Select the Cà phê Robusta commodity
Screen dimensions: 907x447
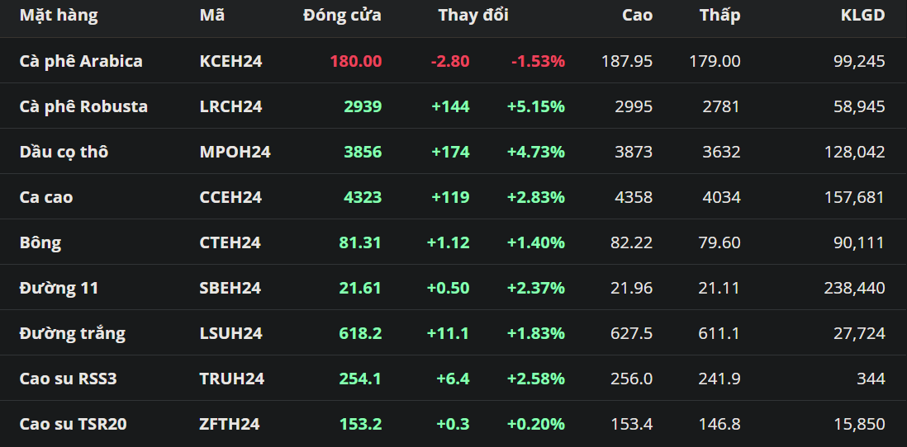click(83, 106)
